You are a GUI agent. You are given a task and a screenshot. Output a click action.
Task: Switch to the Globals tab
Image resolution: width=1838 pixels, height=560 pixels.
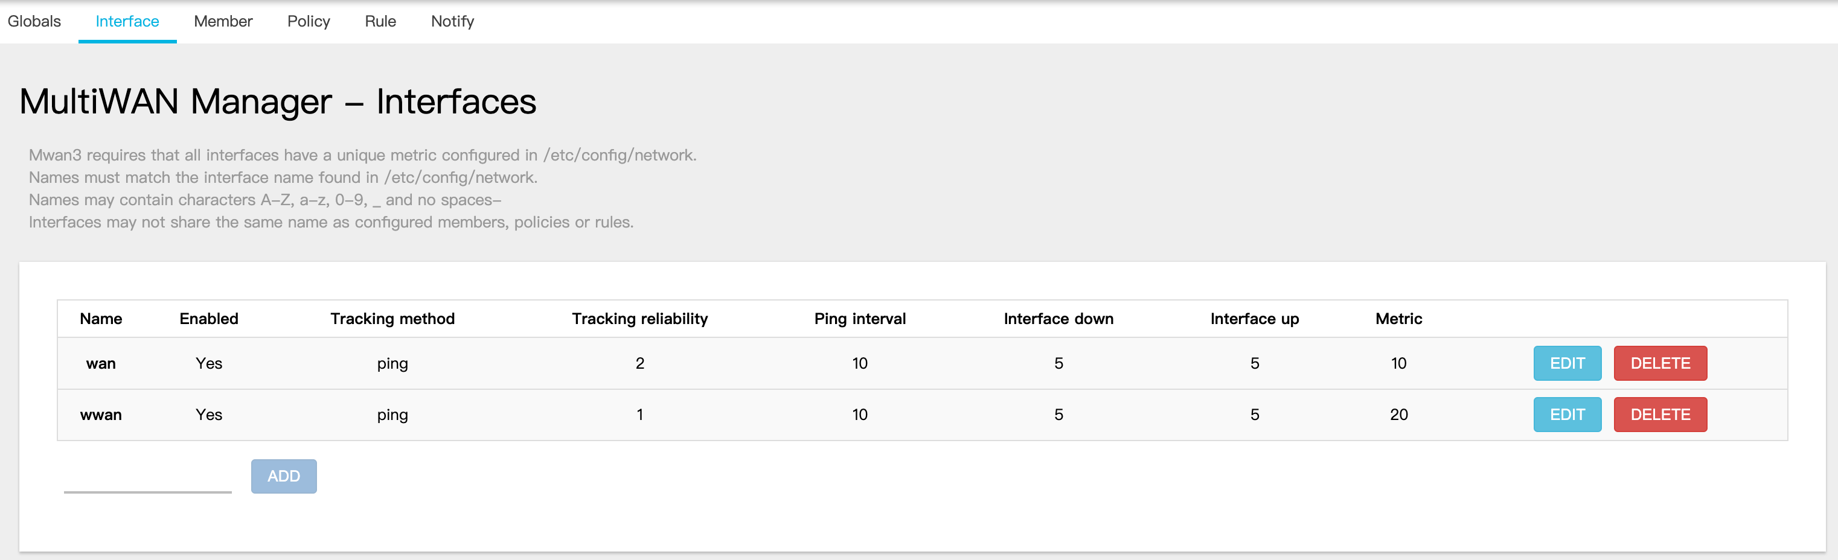34,21
